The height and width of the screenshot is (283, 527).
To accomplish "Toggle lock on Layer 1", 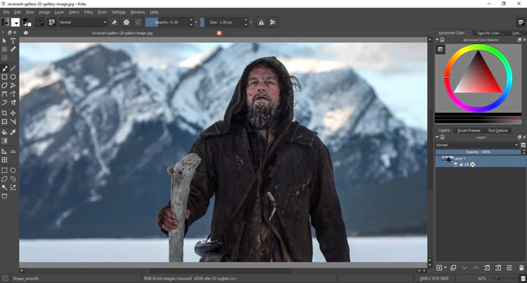I will [461, 164].
